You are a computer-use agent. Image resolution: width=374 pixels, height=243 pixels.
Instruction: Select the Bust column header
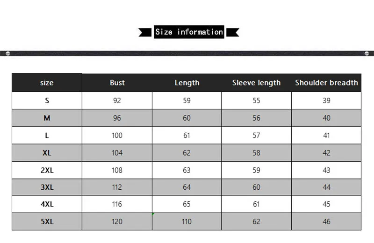click(117, 83)
